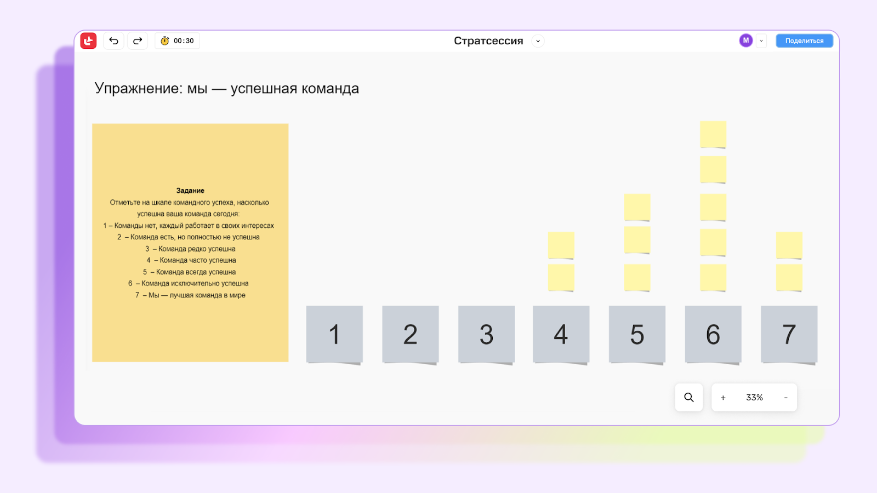Screen dimensions: 877x493
Task: Select the topmost yellow sticker above card 6
Action: click(713, 135)
